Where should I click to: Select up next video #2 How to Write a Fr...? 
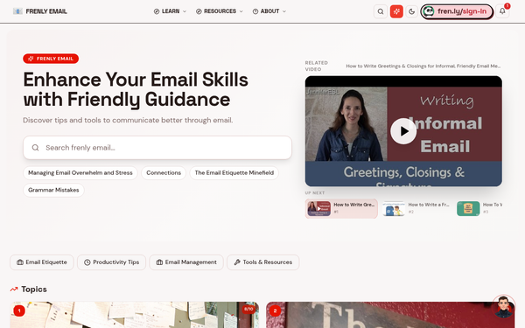coord(416,208)
